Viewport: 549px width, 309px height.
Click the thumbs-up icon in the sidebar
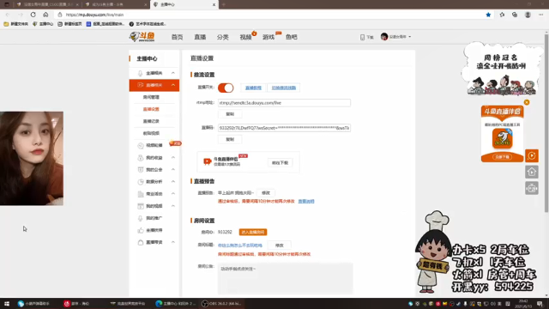tap(141, 230)
